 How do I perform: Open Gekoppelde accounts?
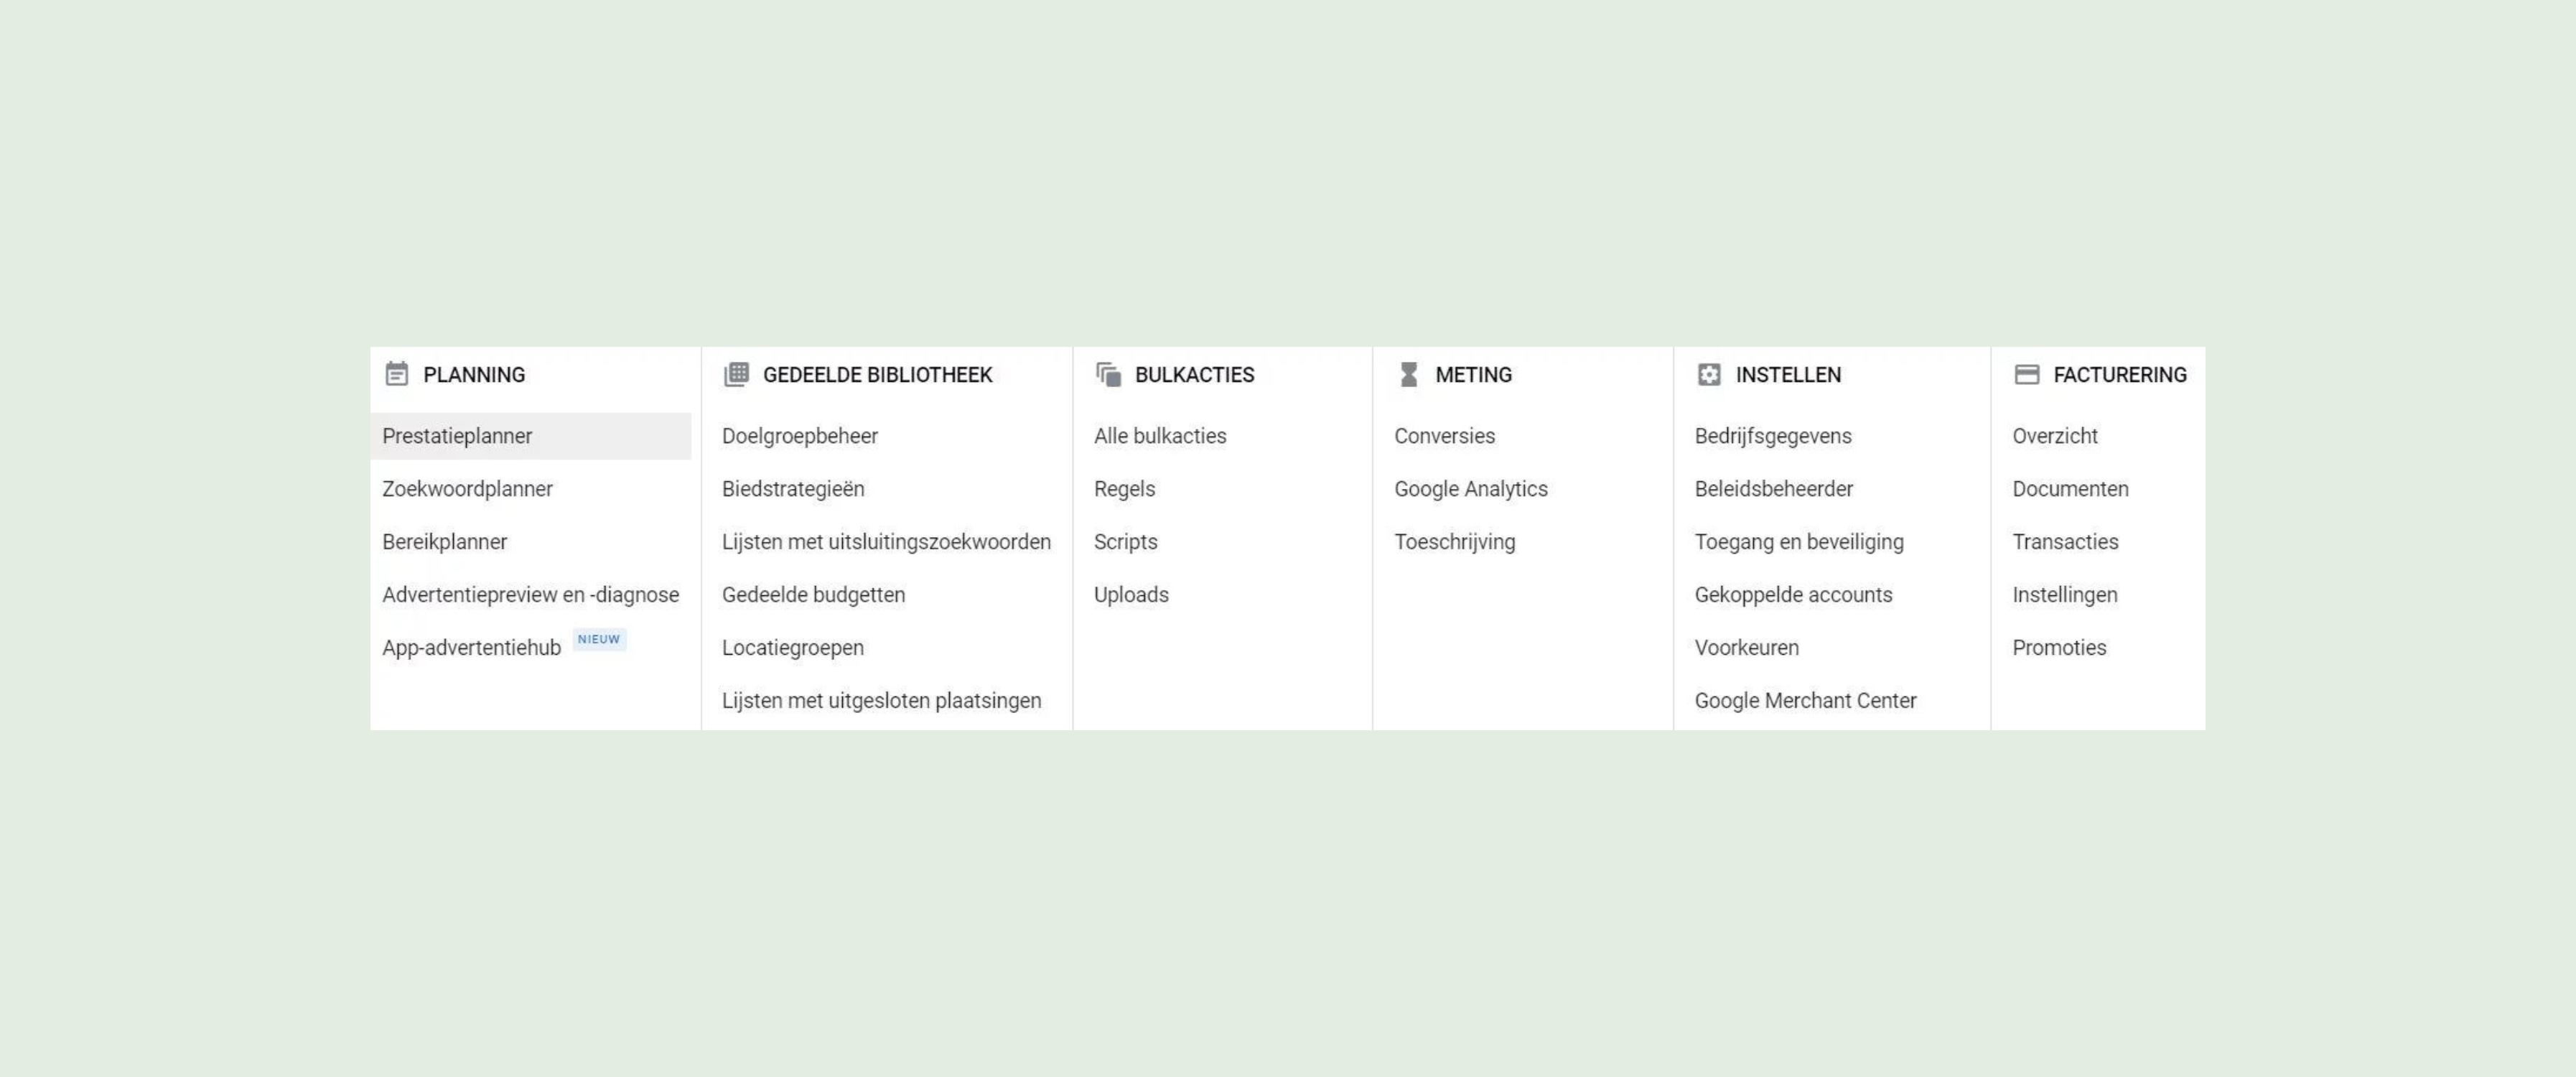(1793, 595)
